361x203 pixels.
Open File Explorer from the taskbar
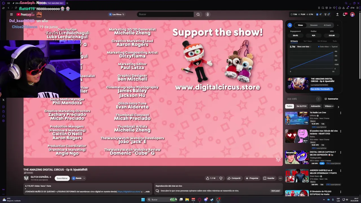pyautogui.click(x=187, y=200)
